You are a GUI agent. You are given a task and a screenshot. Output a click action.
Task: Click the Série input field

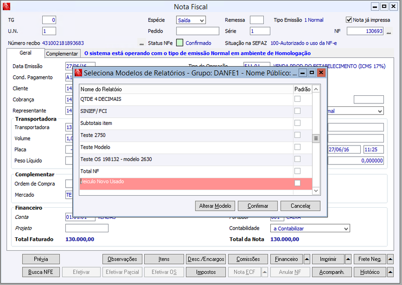[x=260, y=31]
